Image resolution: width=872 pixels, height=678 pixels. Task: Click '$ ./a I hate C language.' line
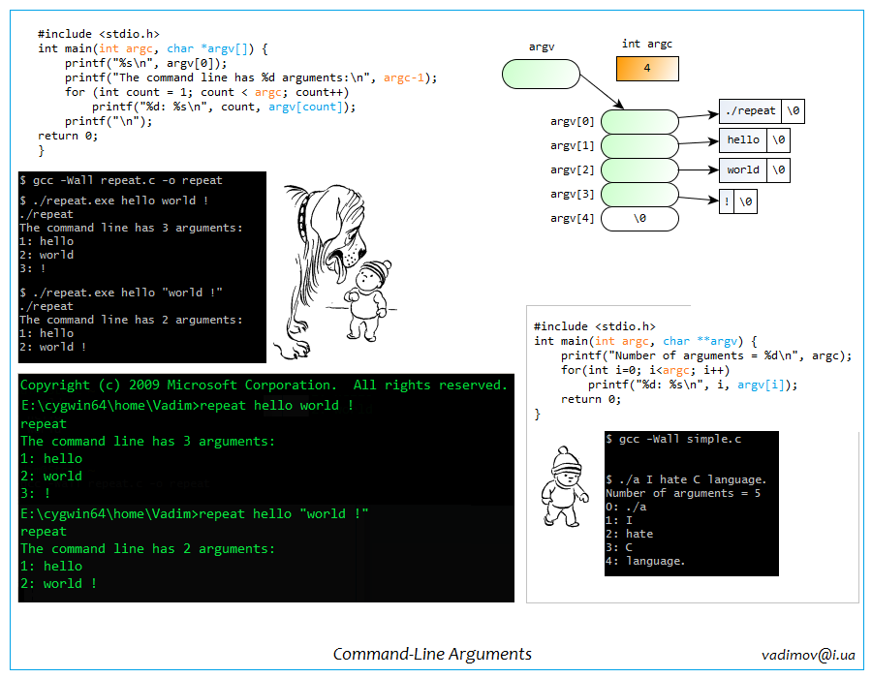686,479
